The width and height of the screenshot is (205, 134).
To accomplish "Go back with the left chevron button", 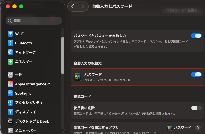I will [x=73, y=6].
